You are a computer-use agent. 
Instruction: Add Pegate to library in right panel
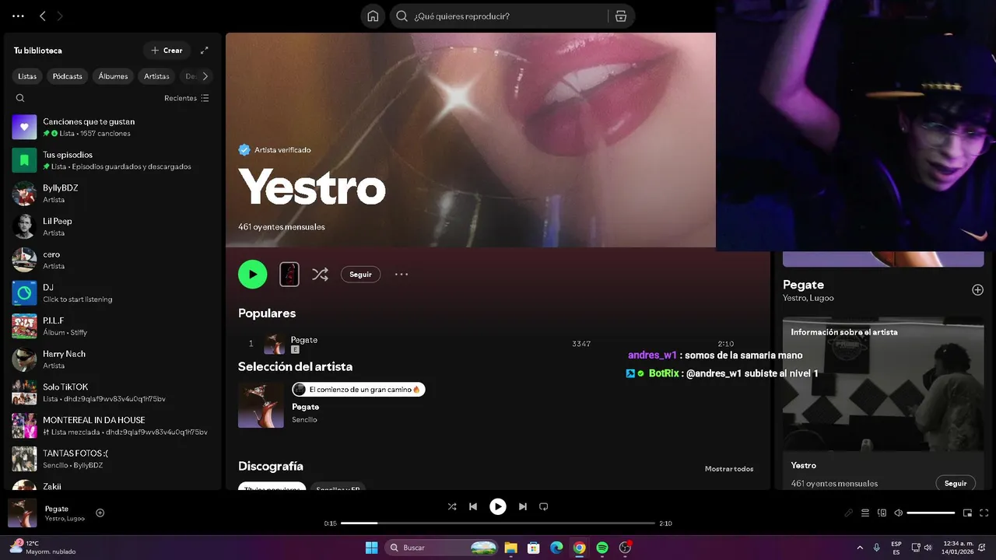pos(977,290)
